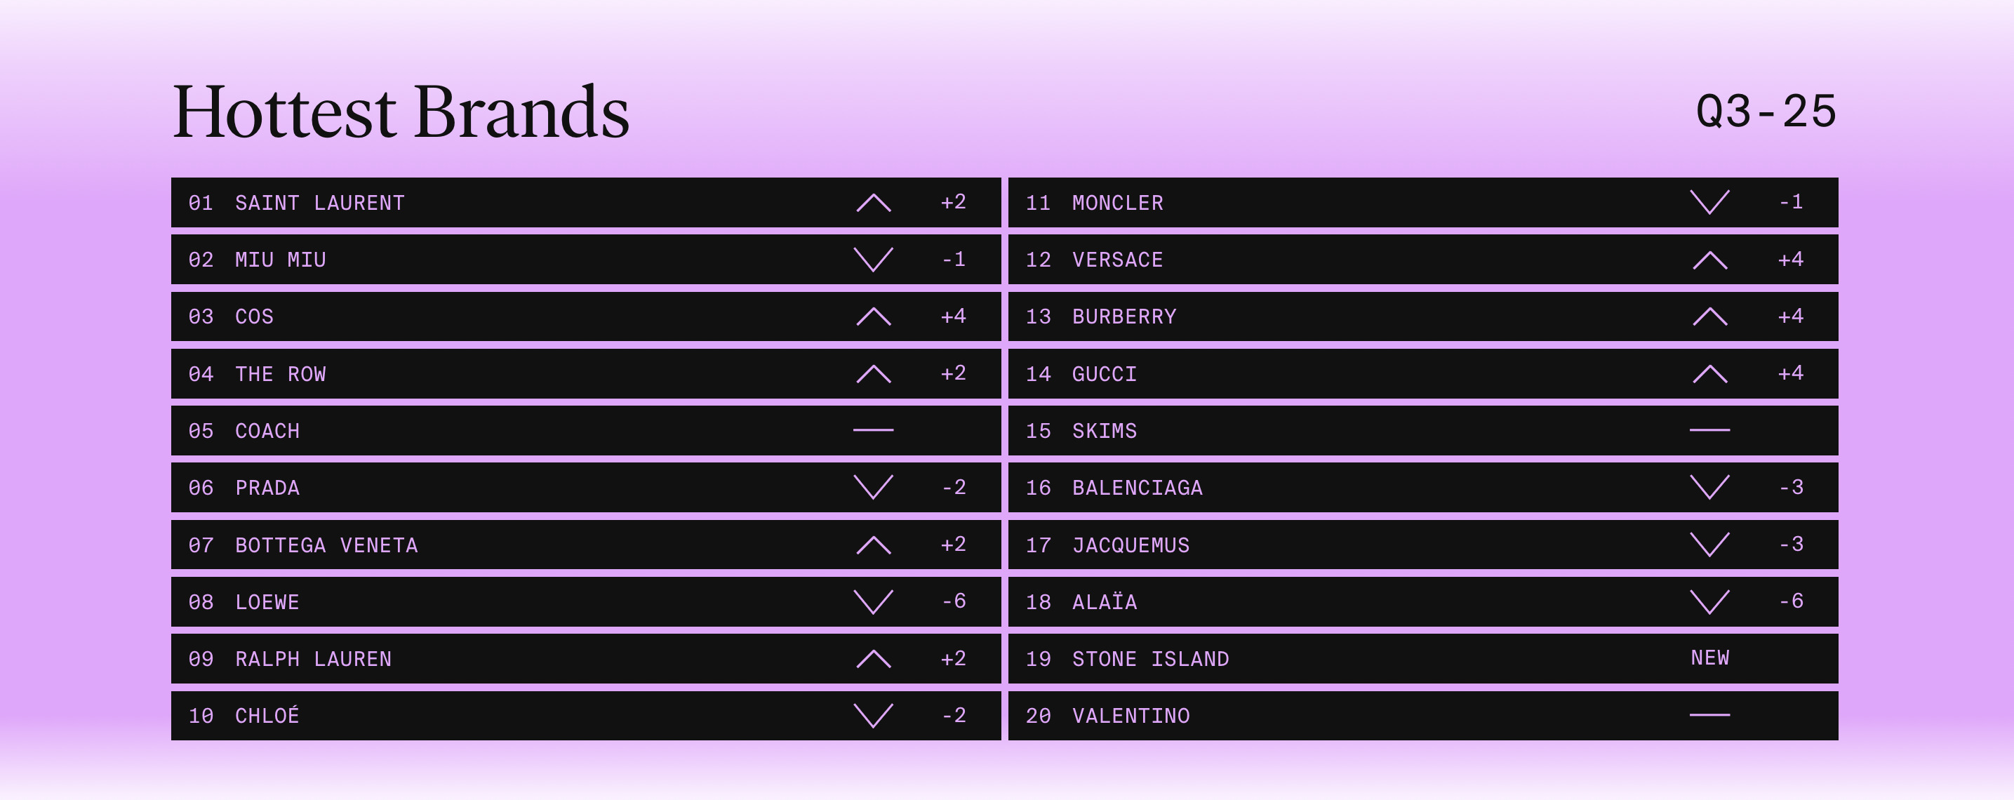The height and width of the screenshot is (800, 2014).
Task: Click the up arrow next to Gucci
Action: click(x=1710, y=374)
